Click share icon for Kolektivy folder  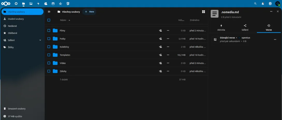point(160,47)
